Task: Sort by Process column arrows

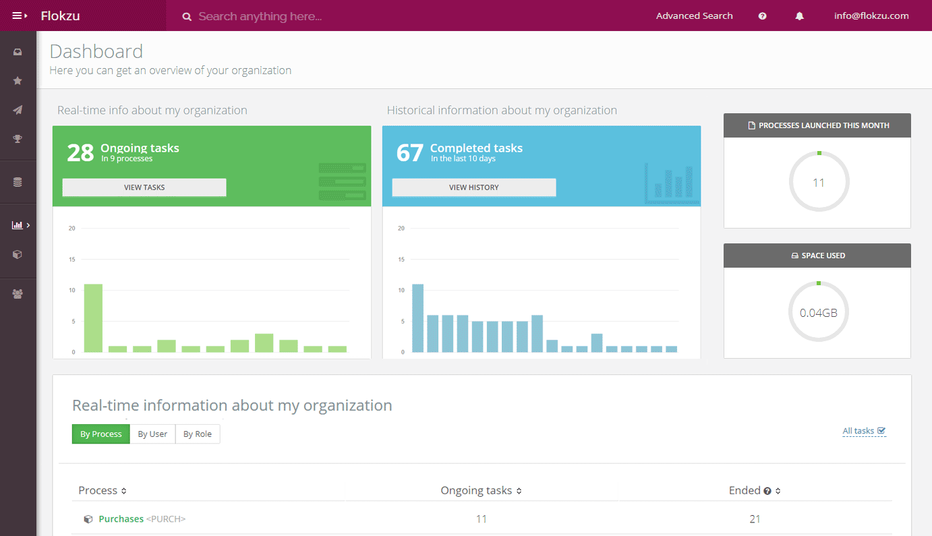Action: point(124,492)
